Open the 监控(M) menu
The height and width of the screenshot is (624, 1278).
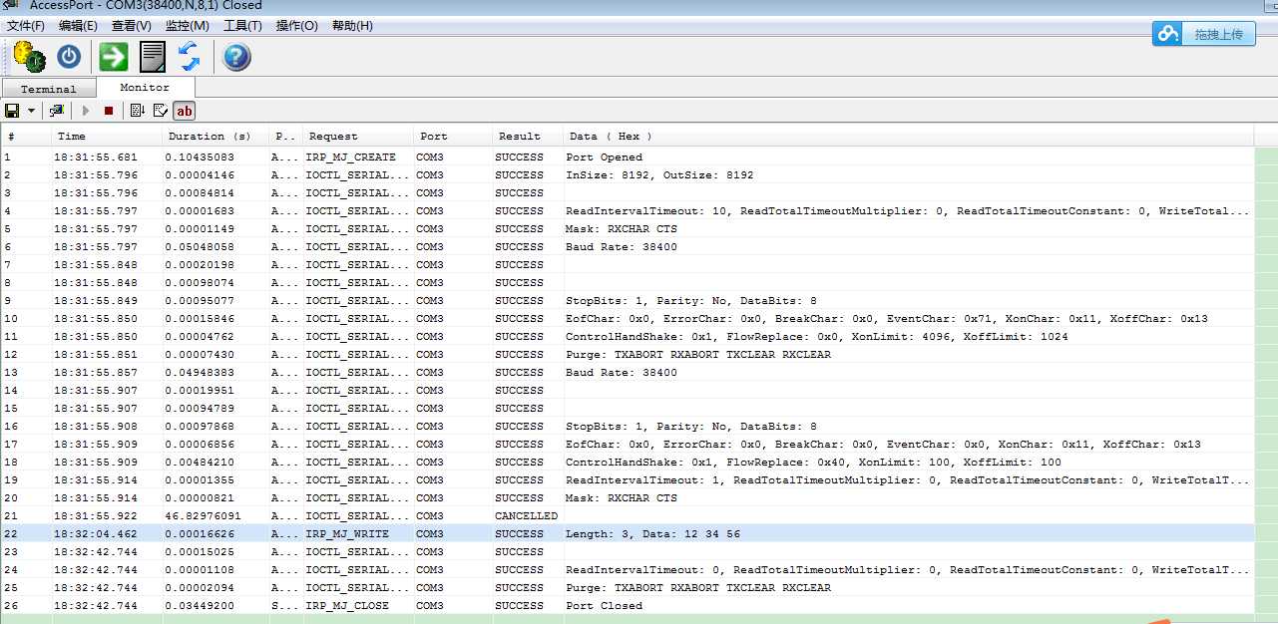188,26
